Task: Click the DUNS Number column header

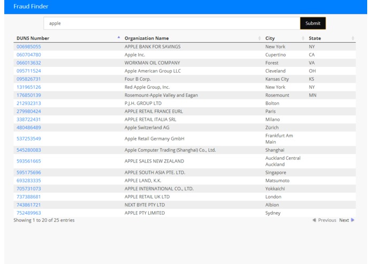Action: [x=33, y=38]
